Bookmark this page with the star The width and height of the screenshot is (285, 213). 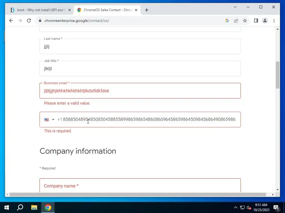point(245,21)
